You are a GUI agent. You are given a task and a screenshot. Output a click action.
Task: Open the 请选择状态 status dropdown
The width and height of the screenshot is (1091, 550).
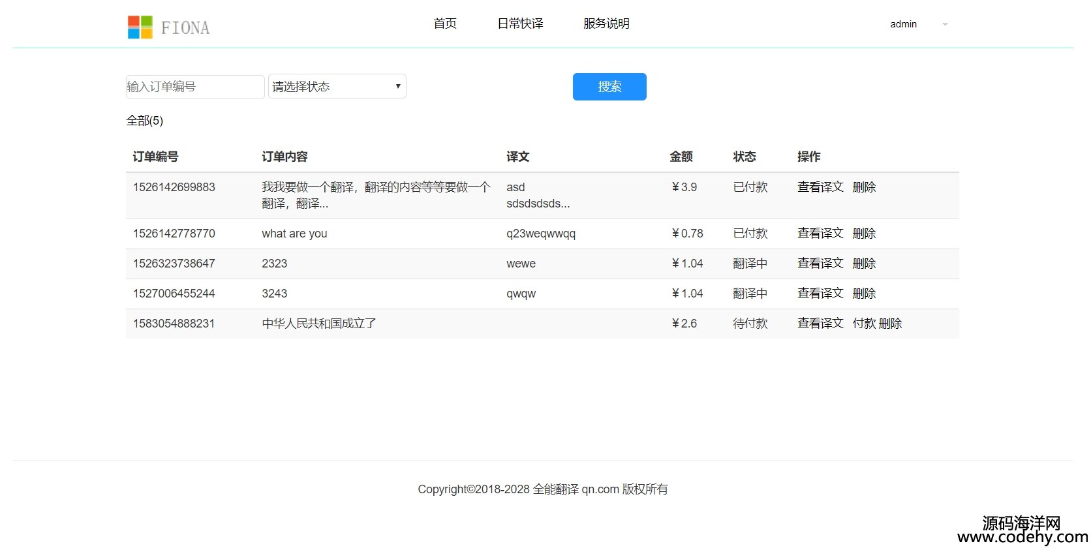[x=337, y=87]
